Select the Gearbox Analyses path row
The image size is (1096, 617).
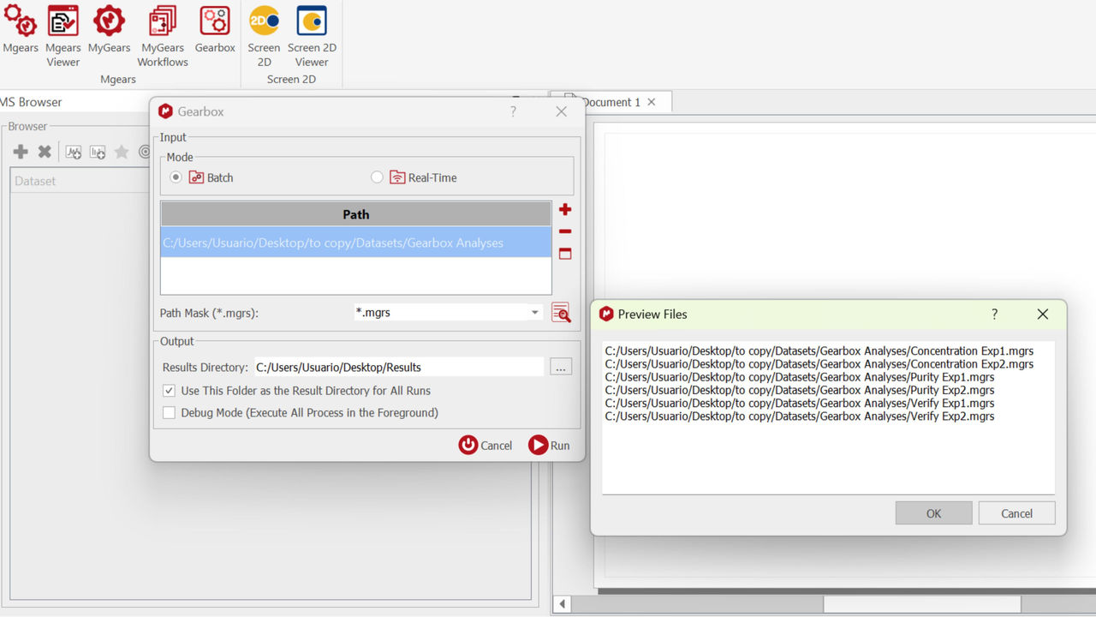pyautogui.click(x=356, y=243)
